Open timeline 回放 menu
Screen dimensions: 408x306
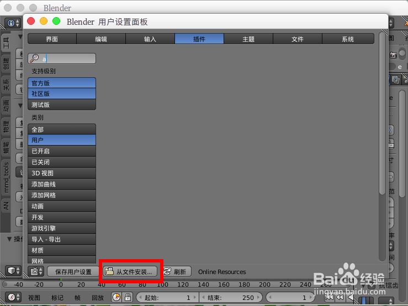coord(98,297)
